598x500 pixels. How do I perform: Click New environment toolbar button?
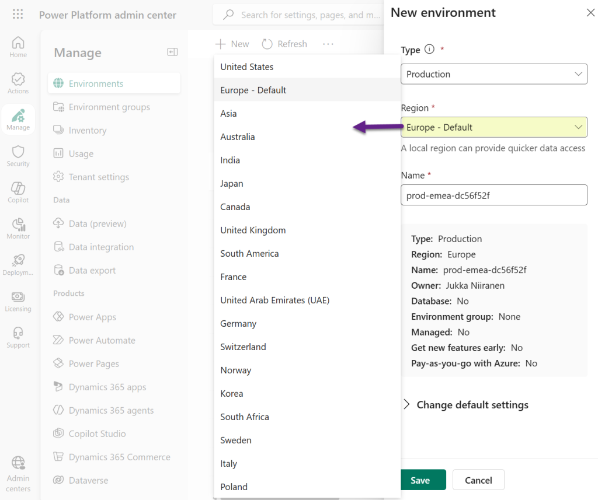point(232,44)
